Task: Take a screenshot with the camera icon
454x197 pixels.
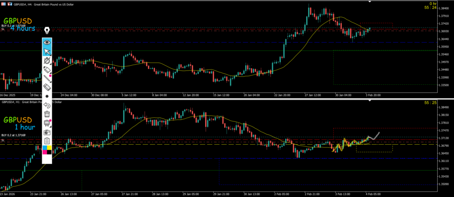Action: (47, 132)
